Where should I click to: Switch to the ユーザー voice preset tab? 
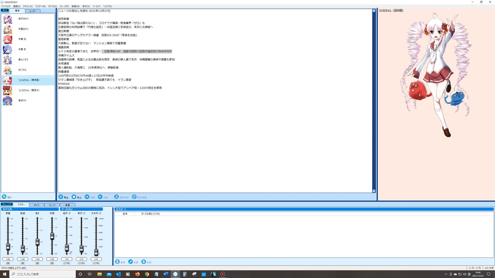[x=32, y=11]
